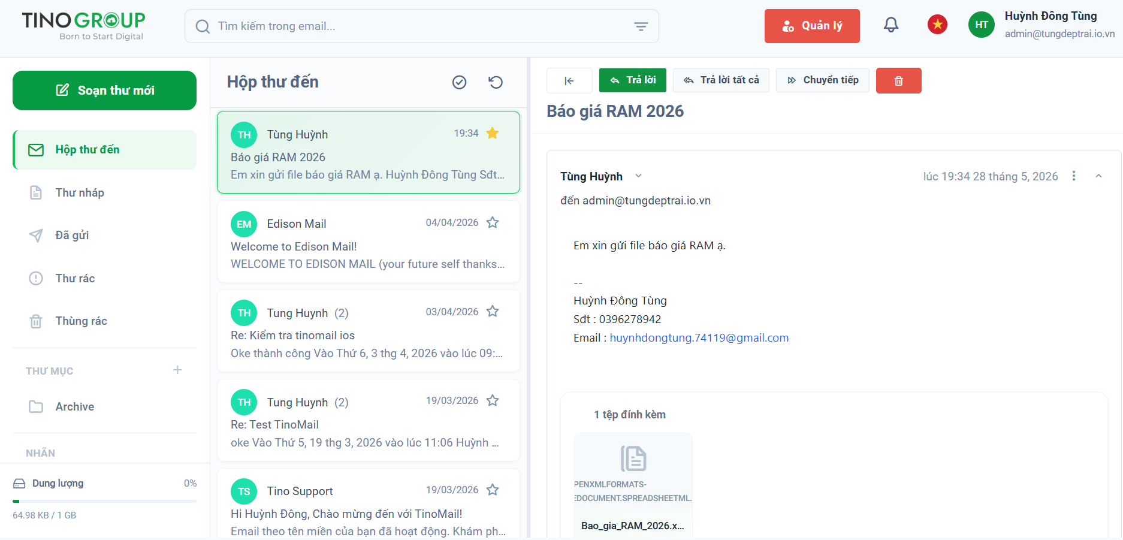Click the storage usage progress bar
Screen dimensions: 1123x540
tap(105, 501)
